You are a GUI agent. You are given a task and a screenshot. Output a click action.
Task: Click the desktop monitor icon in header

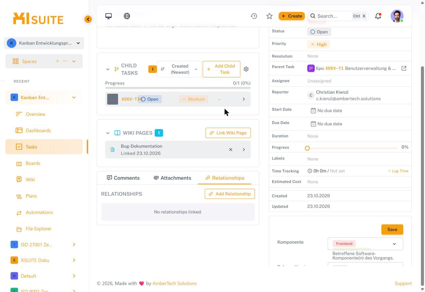[109, 16]
